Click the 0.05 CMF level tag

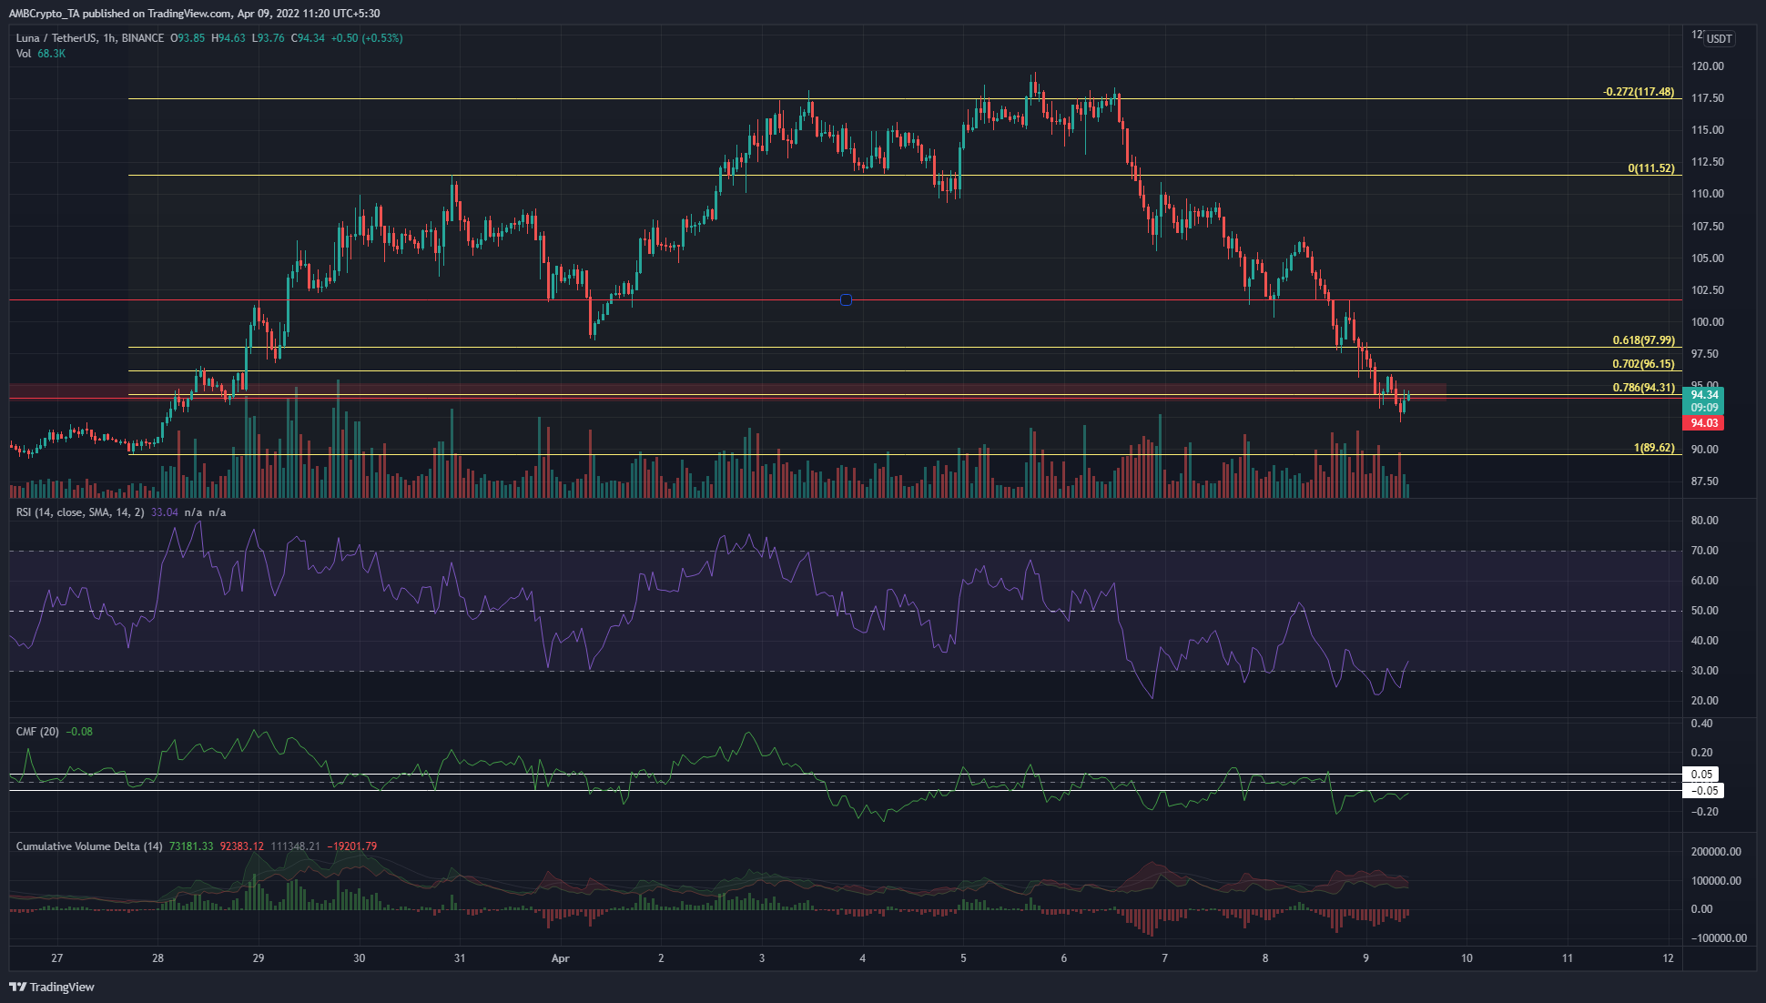(1700, 775)
